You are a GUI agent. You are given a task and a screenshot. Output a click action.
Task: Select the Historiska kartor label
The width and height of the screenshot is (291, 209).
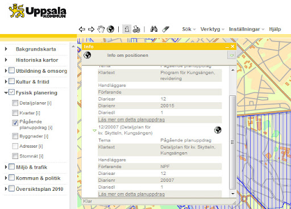(37, 60)
